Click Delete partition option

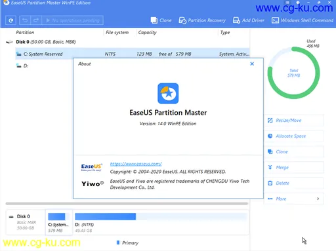tap(294, 183)
